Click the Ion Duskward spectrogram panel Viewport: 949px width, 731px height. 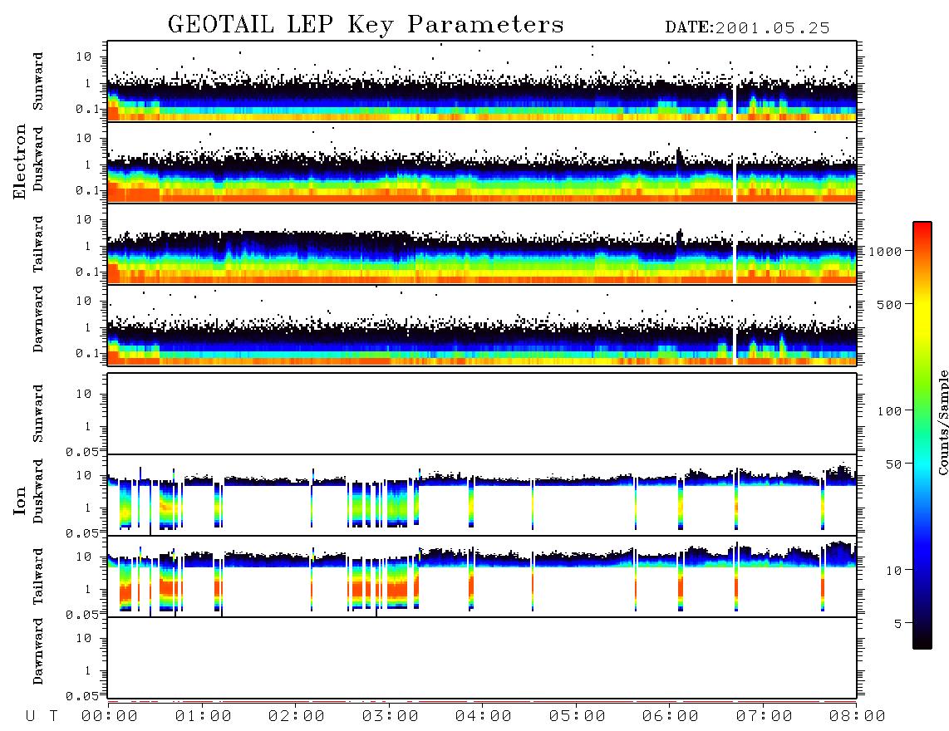tap(482, 495)
